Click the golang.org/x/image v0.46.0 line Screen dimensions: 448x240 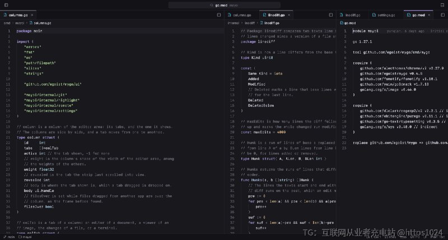pos(388,90)
